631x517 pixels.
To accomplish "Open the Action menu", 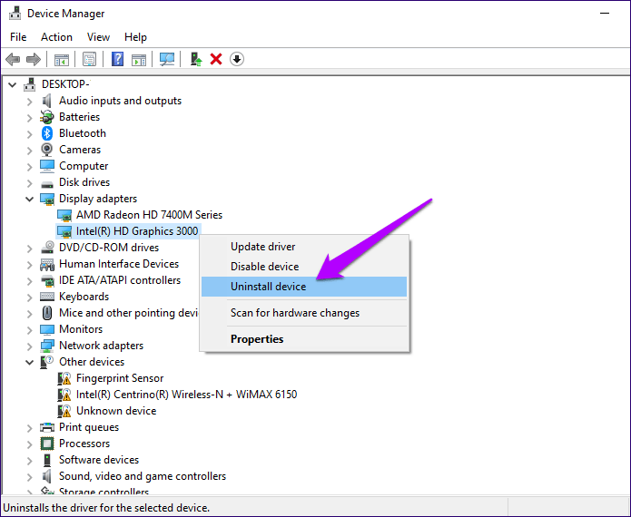I will tap(56, 37).
